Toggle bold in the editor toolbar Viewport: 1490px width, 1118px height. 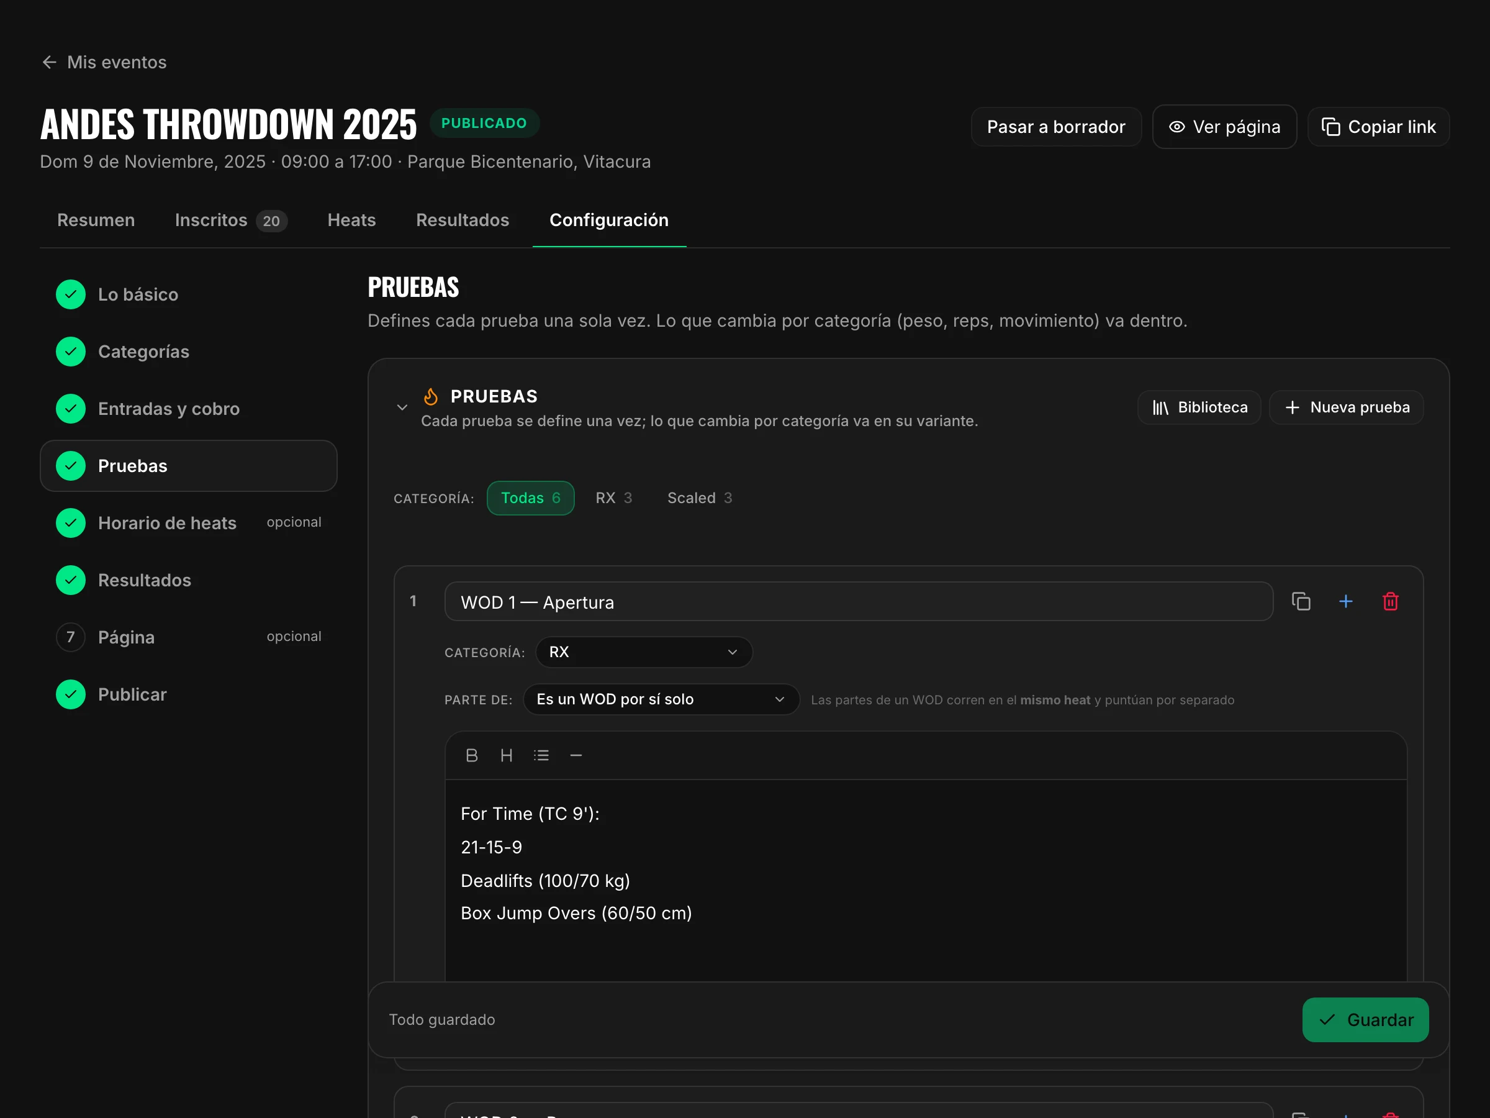[471, 755]
